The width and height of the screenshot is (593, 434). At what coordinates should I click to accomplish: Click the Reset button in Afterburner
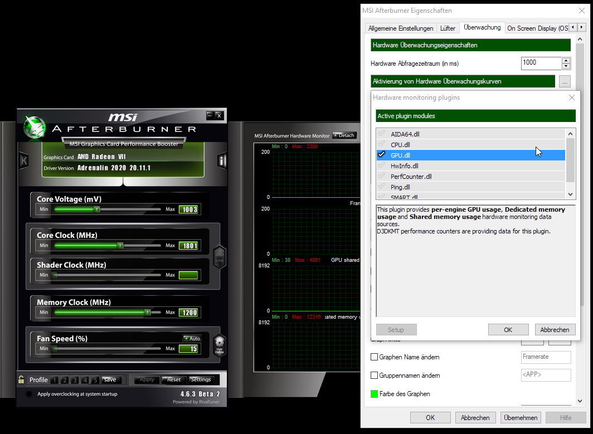(174, 379)
